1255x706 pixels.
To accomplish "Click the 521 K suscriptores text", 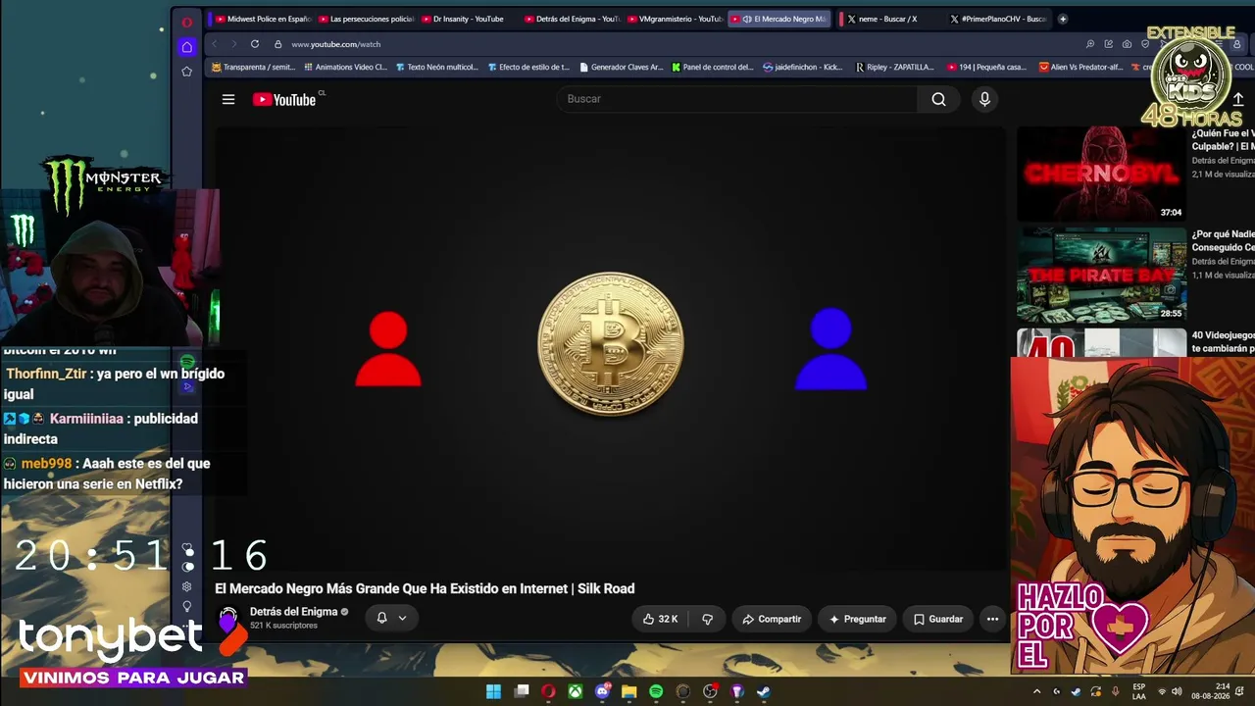I will point(283,626).
